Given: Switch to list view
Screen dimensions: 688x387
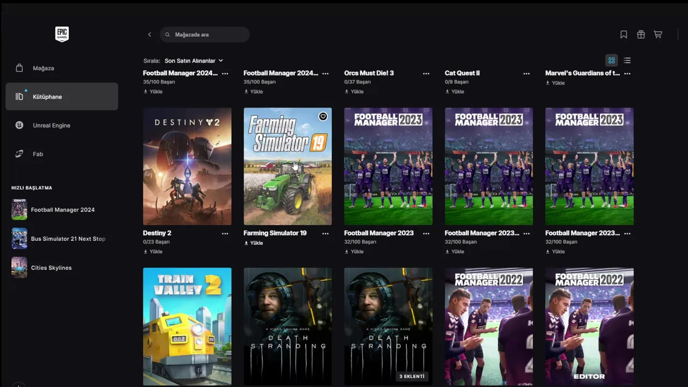Looking at the screenshot, I should click(x=627, y=60).
